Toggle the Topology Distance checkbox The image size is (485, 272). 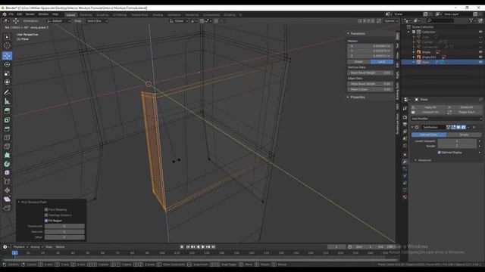46,215
